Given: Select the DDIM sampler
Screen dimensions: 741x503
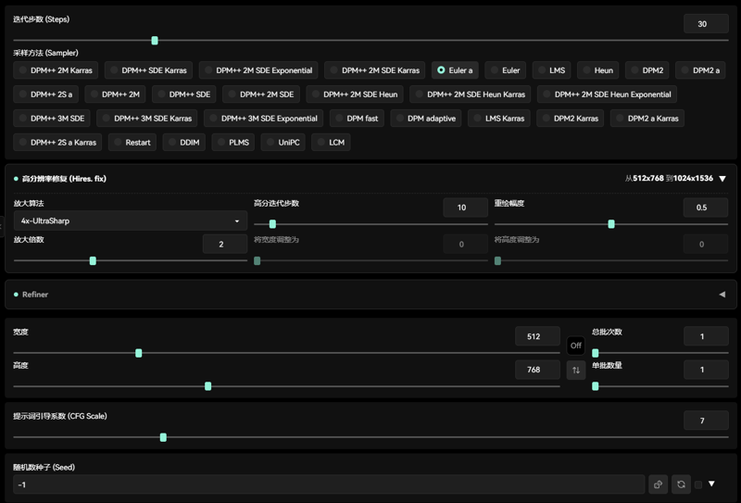Looking at the screenshot, I should 183,143.
